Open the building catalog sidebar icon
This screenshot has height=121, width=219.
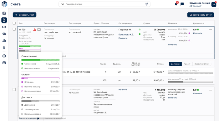click(4, 13)
